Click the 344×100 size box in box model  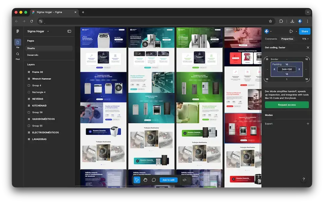point(286,69)
